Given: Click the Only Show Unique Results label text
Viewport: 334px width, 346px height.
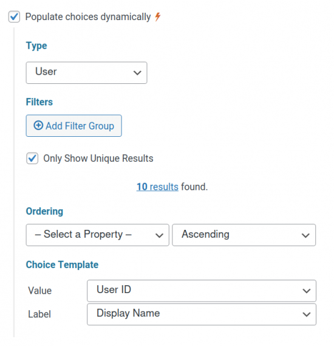Looking at the screenshot, I should 98,159.
